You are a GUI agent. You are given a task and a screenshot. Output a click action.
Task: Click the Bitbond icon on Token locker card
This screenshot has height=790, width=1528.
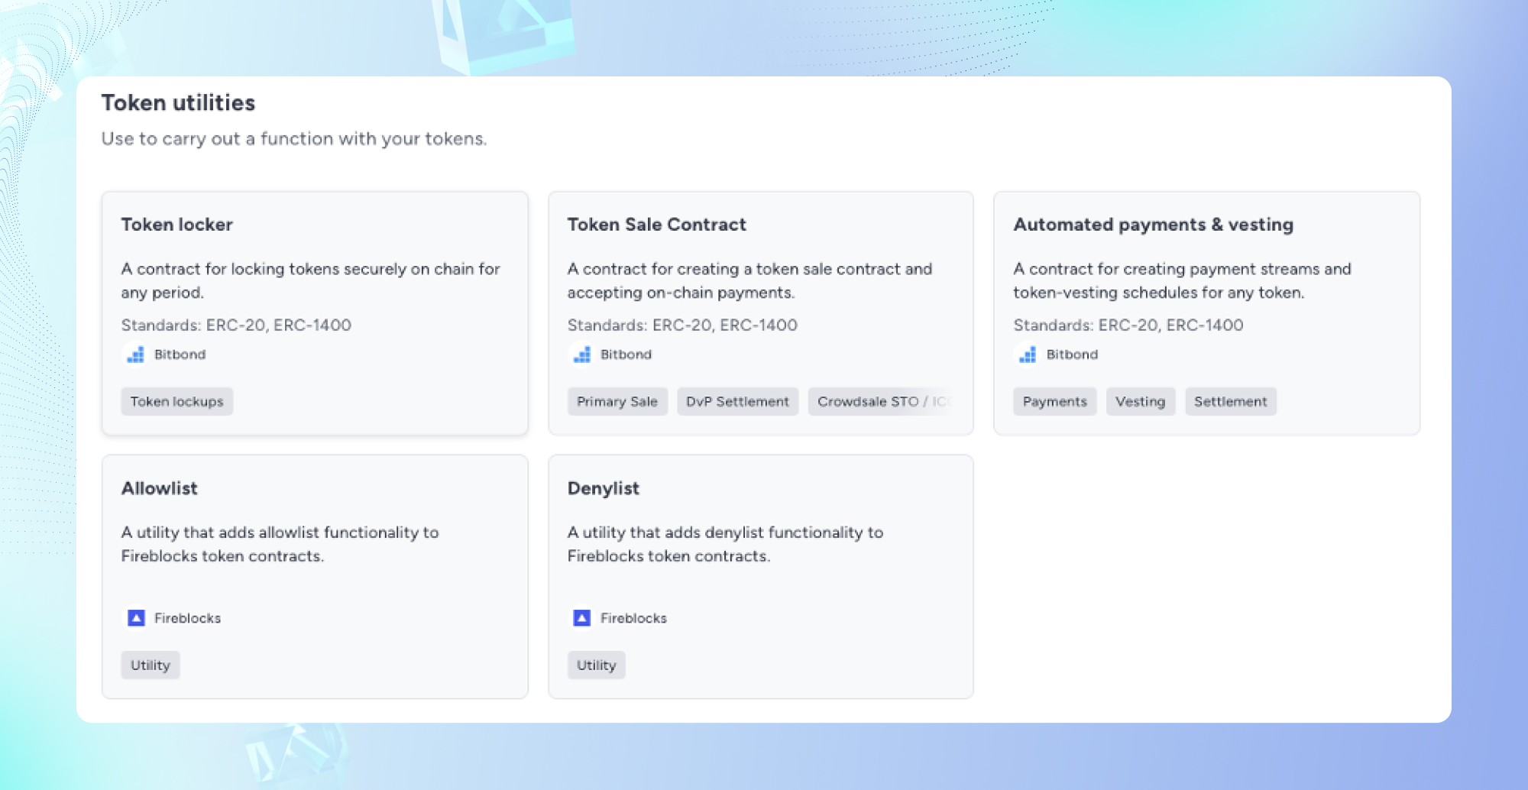pos(135,354)
